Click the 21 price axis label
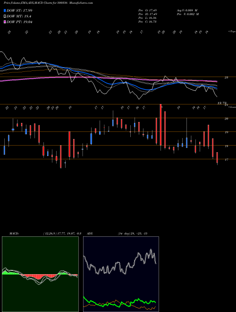The image size is (236, 312). 226,105
